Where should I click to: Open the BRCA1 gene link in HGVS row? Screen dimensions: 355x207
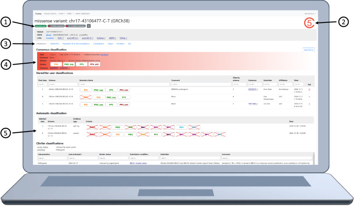click(x=48, y=35)
